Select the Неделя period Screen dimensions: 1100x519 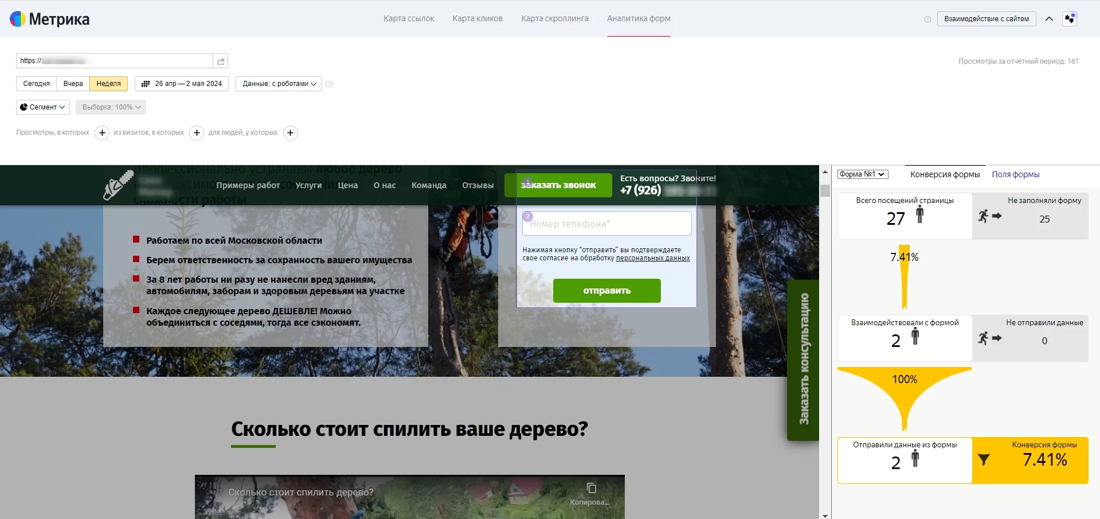point(108,84)
